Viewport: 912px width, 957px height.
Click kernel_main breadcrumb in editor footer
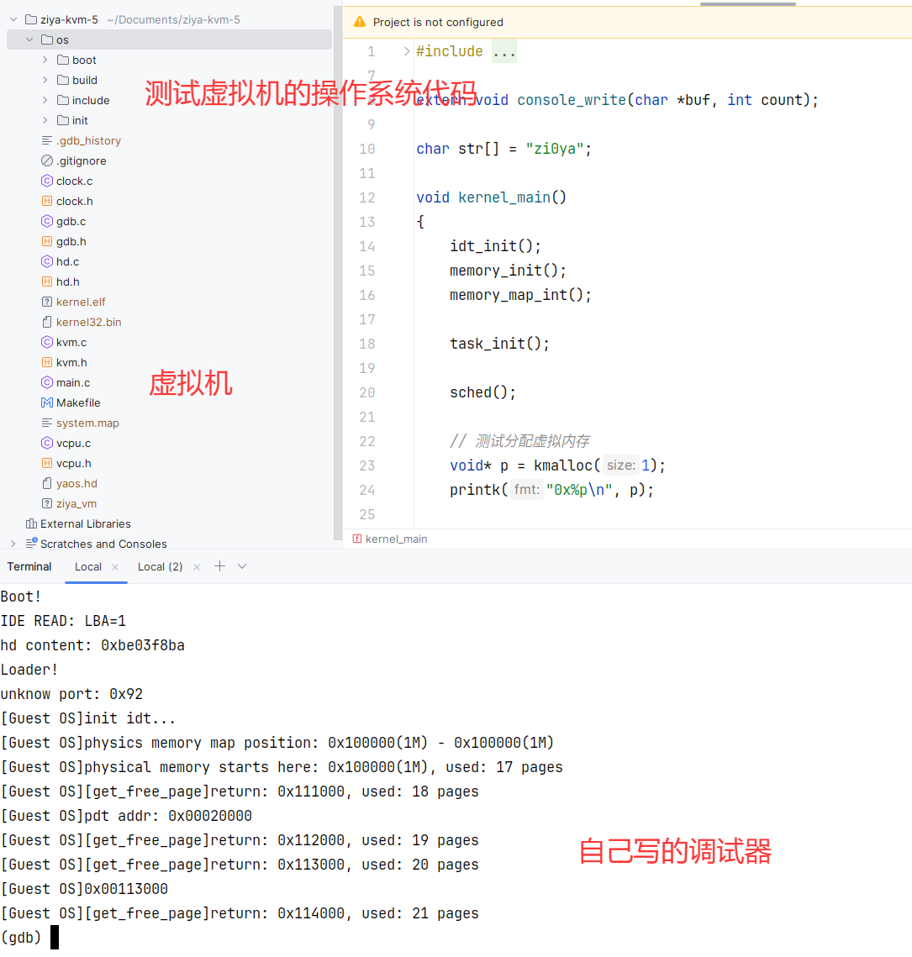(x=396, y=539)
